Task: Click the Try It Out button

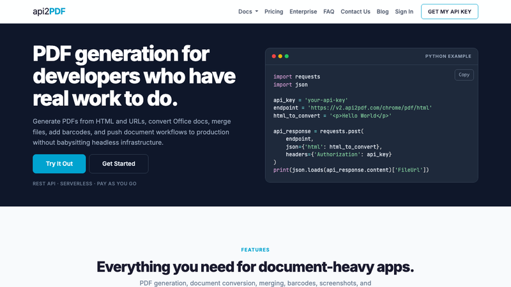Action: tap(59, 164)
